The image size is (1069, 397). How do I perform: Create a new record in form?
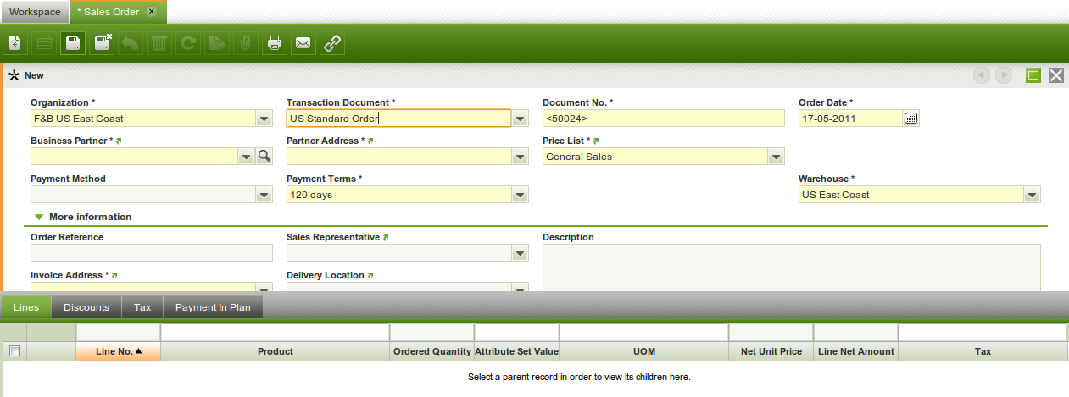pyautogui.click(x=14, y=42)
